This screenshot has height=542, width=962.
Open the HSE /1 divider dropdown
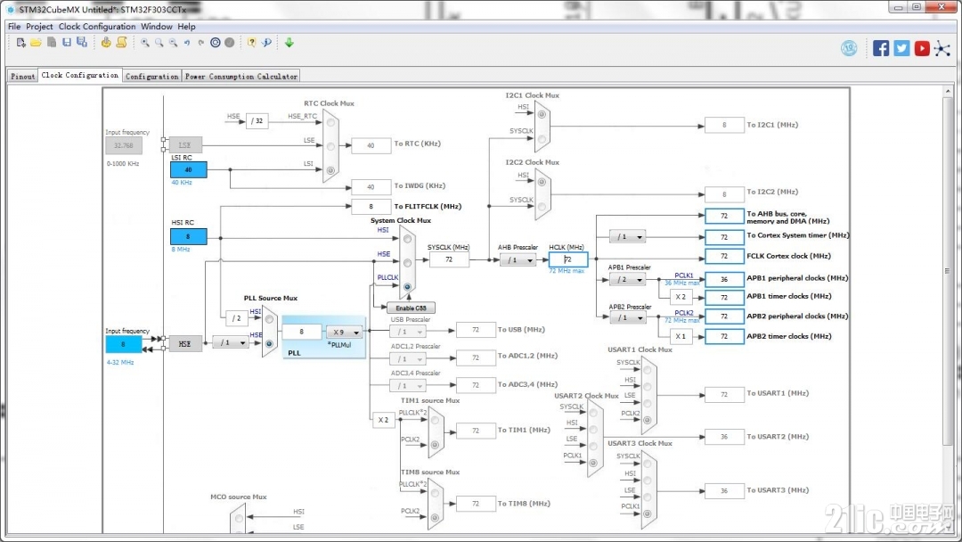(231, 342)
